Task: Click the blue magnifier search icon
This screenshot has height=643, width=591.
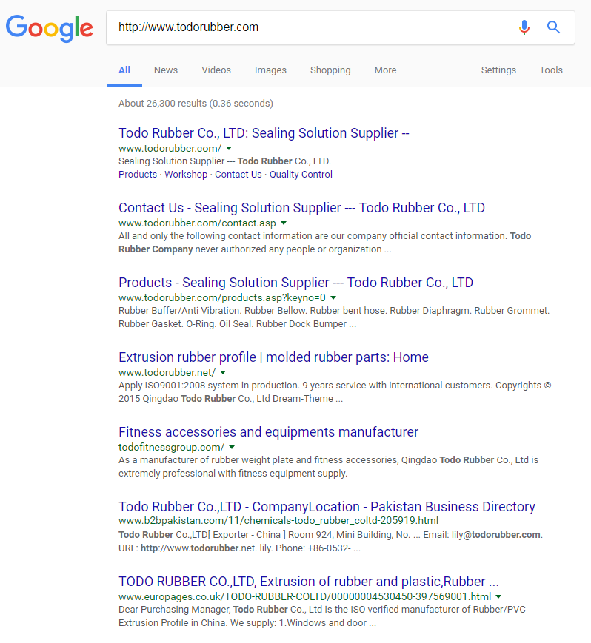Action: pos(553,27)
